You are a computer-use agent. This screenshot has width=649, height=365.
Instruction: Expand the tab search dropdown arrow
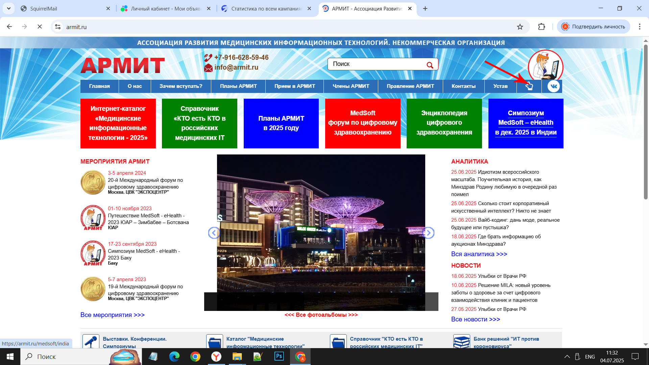click(x=9, y=8)
